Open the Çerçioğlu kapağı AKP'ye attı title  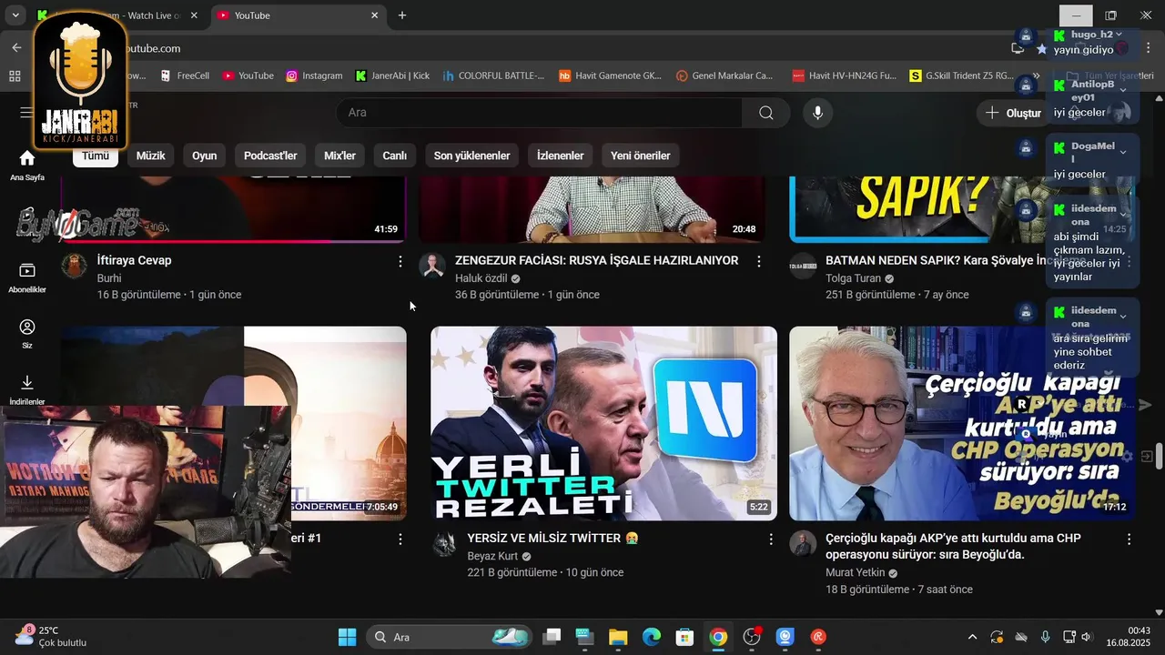[953, 546]
